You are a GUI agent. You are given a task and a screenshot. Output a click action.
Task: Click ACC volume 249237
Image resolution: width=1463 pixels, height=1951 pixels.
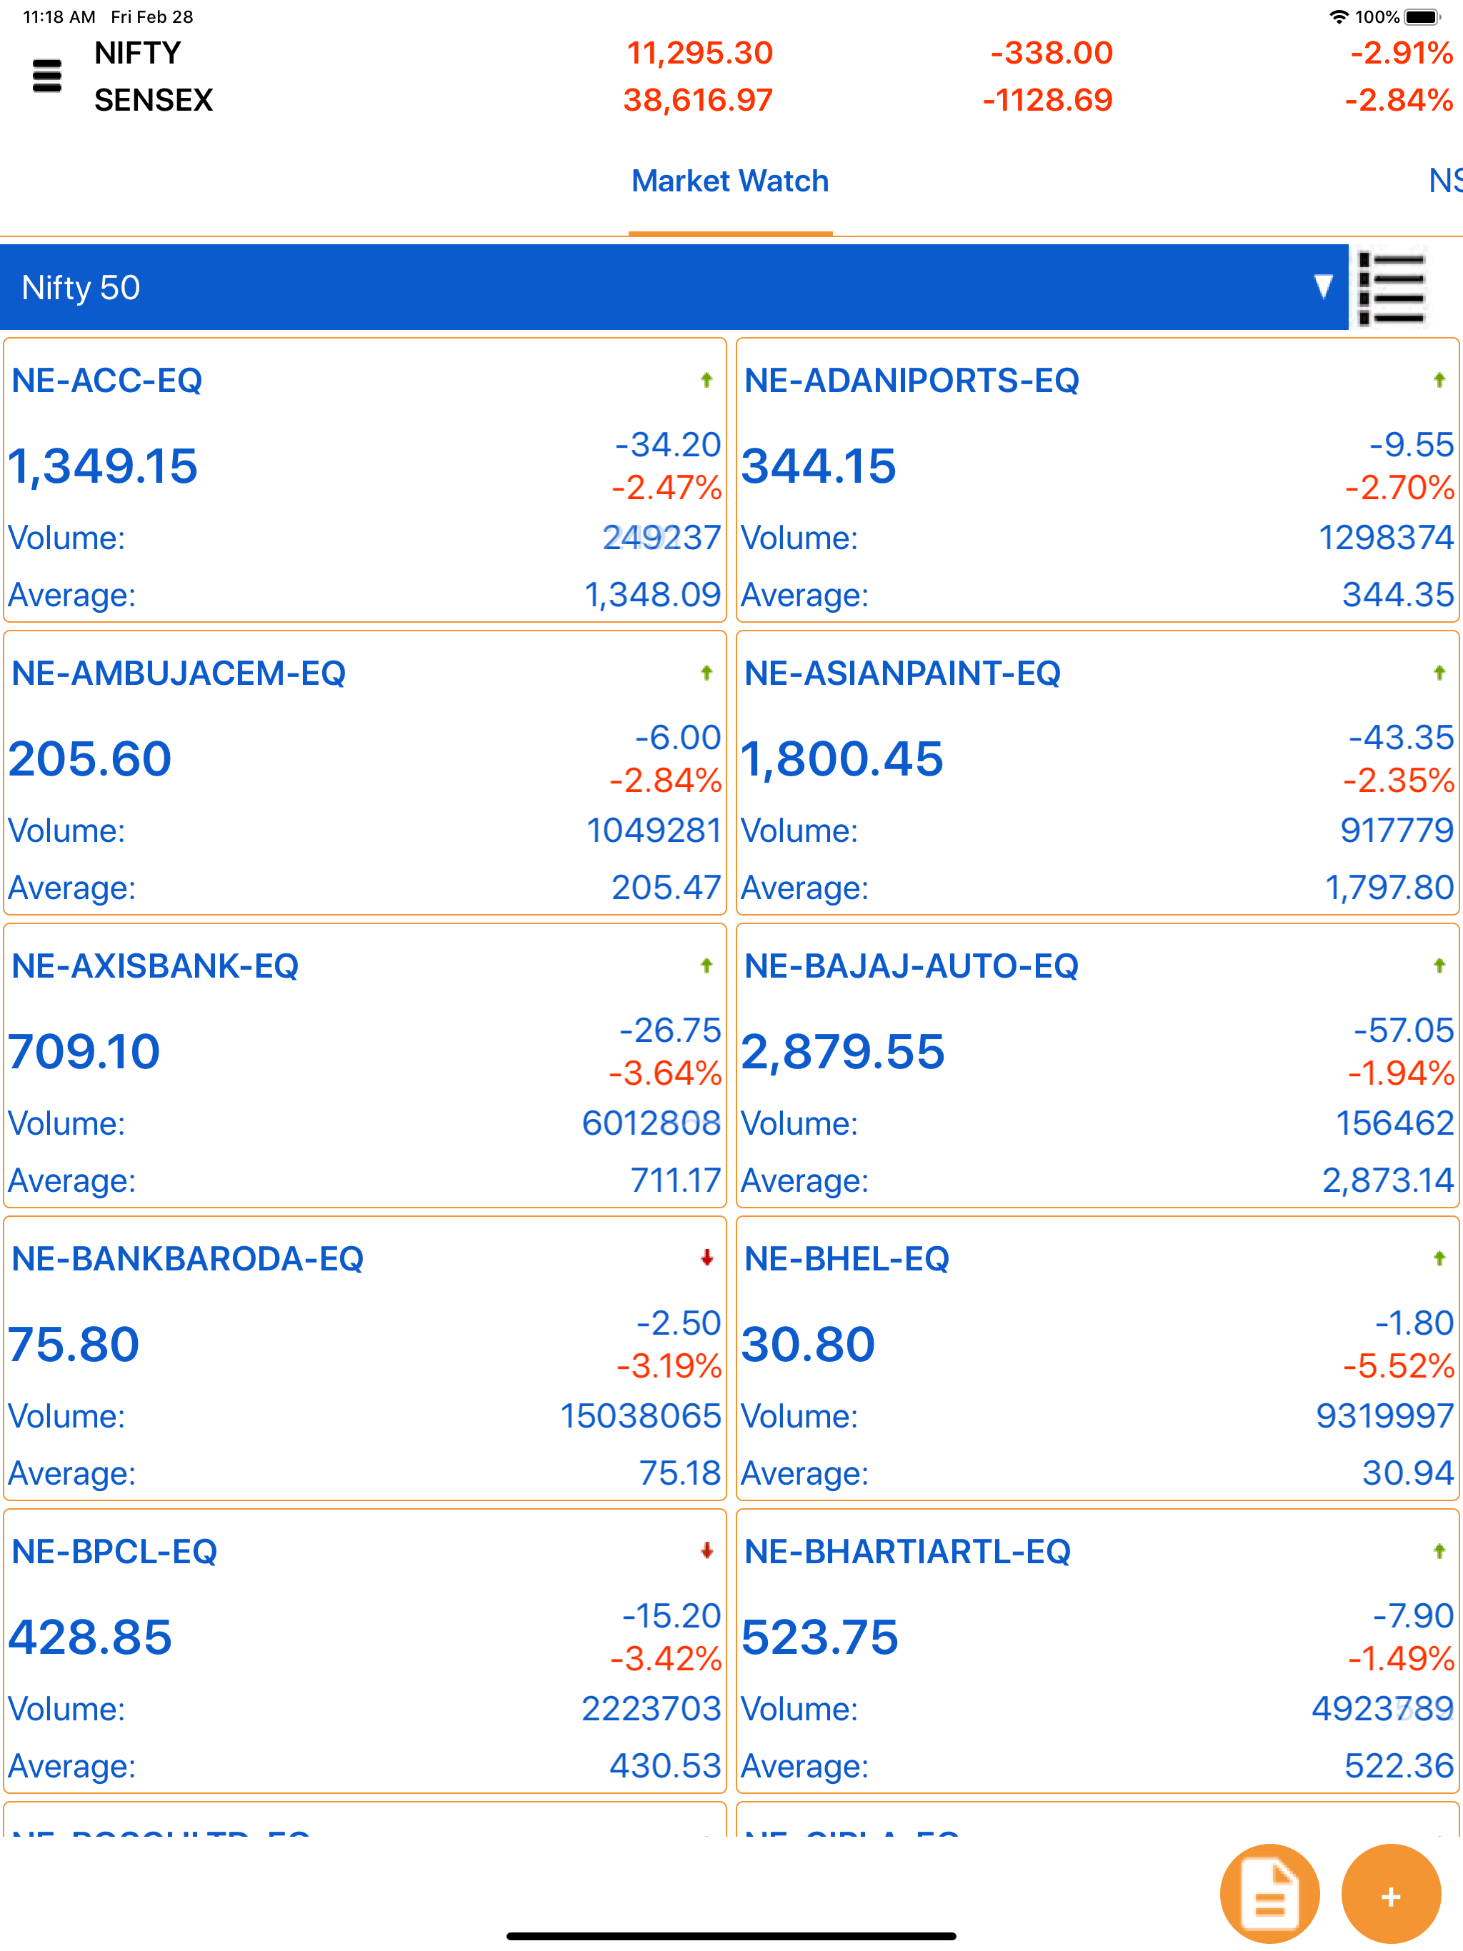[x=661, y=537]
